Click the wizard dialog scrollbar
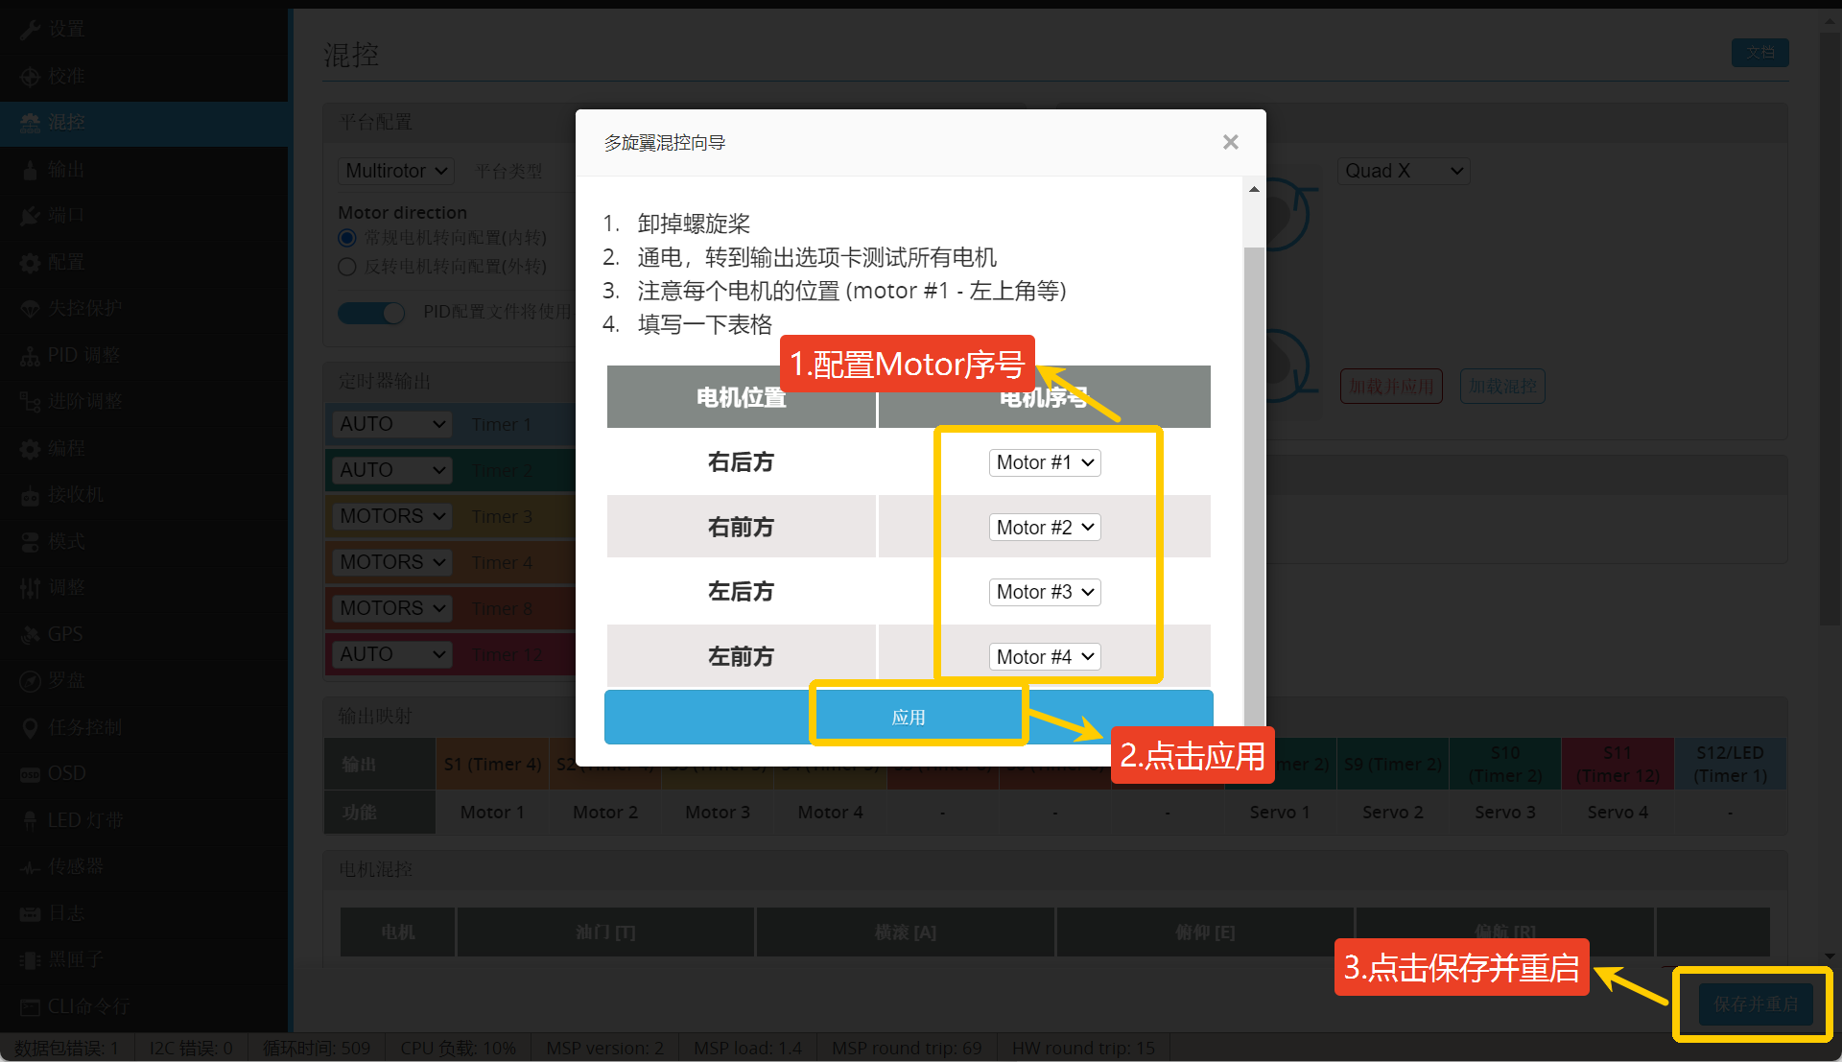Image resolution: width=1842 pixels, height=1062 pixels. pyautogui.click(x=1254, y=480)
